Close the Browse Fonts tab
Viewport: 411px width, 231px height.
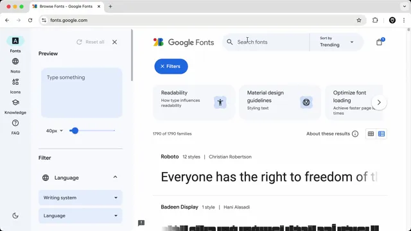99,6
